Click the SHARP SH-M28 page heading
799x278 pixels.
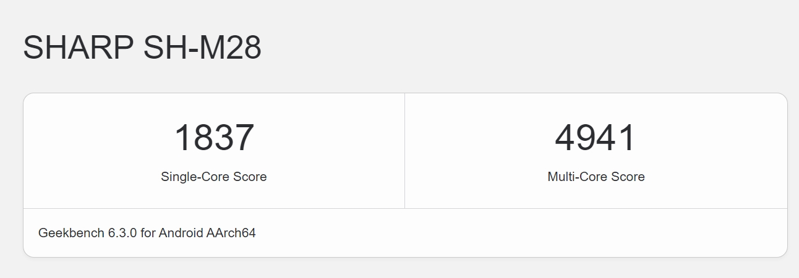142,48
